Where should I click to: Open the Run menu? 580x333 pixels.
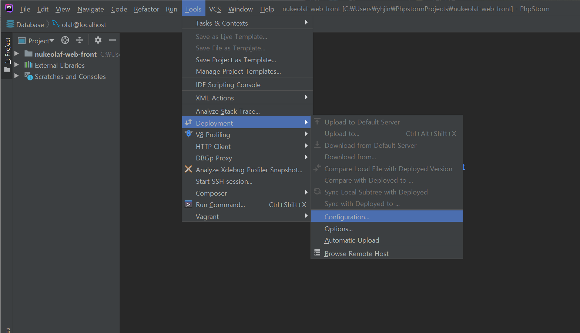pyautogui.click(x=171, y=9)
